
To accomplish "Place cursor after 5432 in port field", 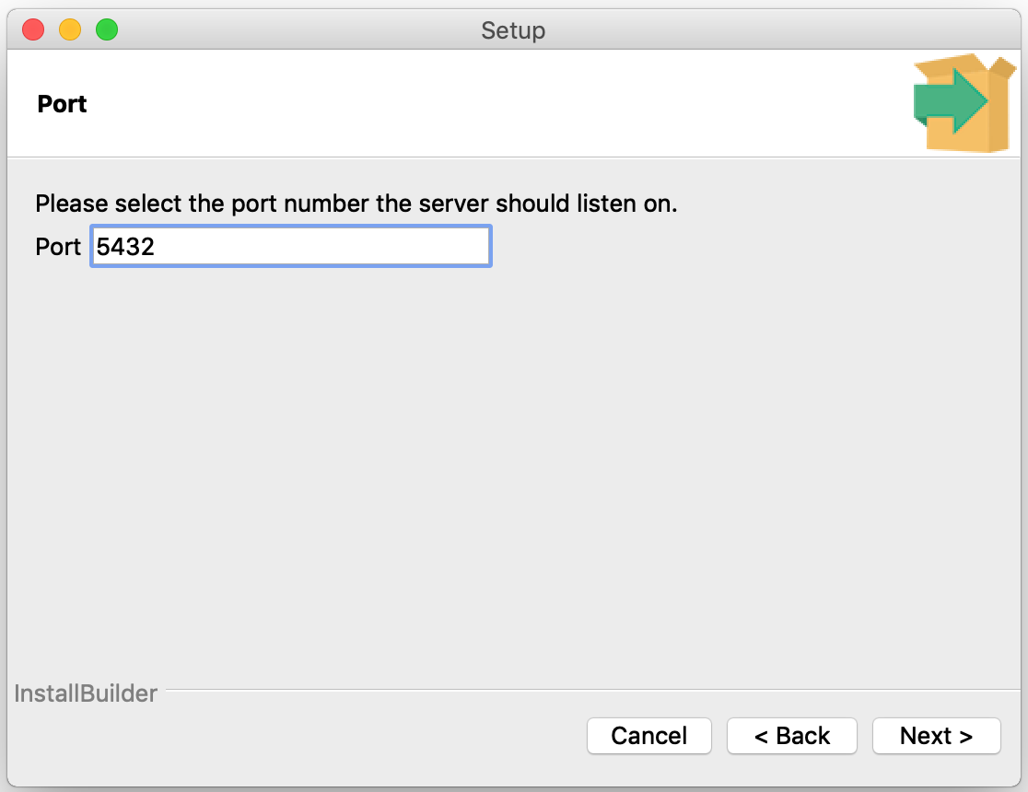I will pyautogui.click(x=156, y=247).
